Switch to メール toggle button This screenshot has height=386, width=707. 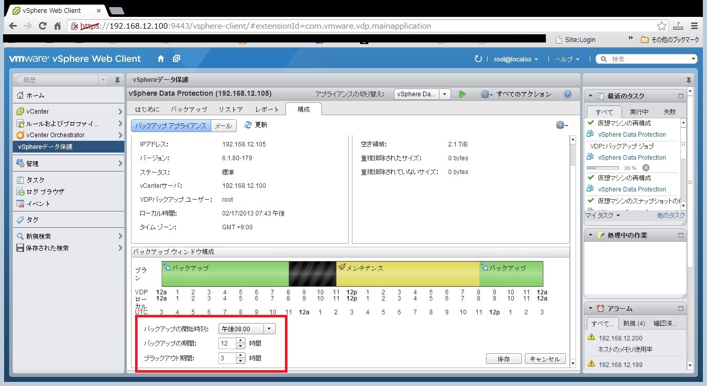223,125
